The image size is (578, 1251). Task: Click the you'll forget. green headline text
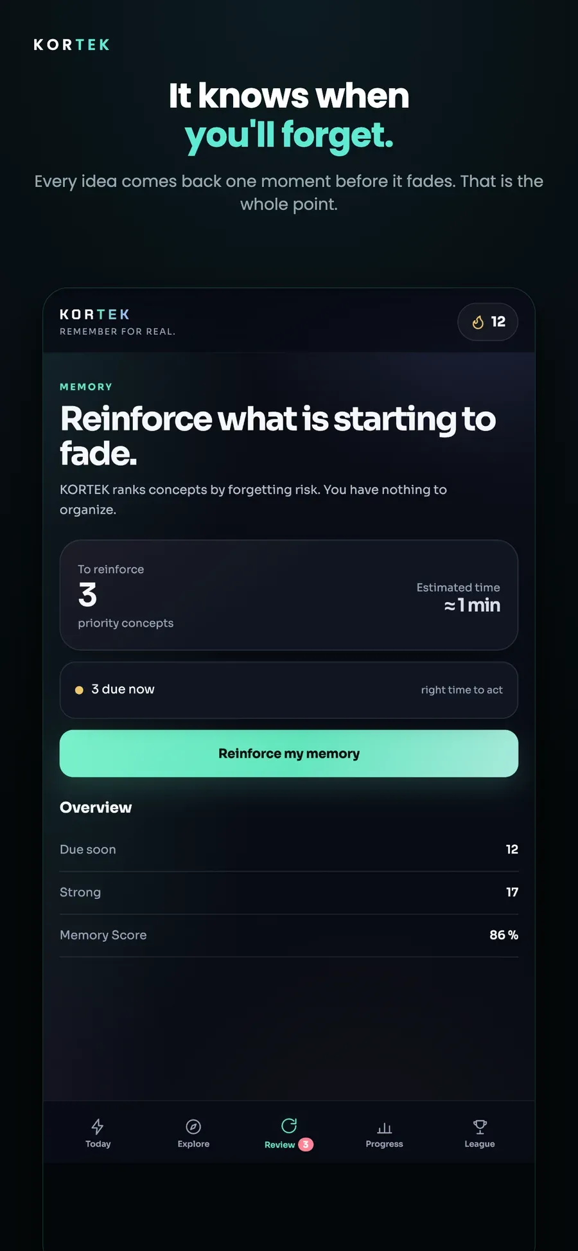(289, 136)
